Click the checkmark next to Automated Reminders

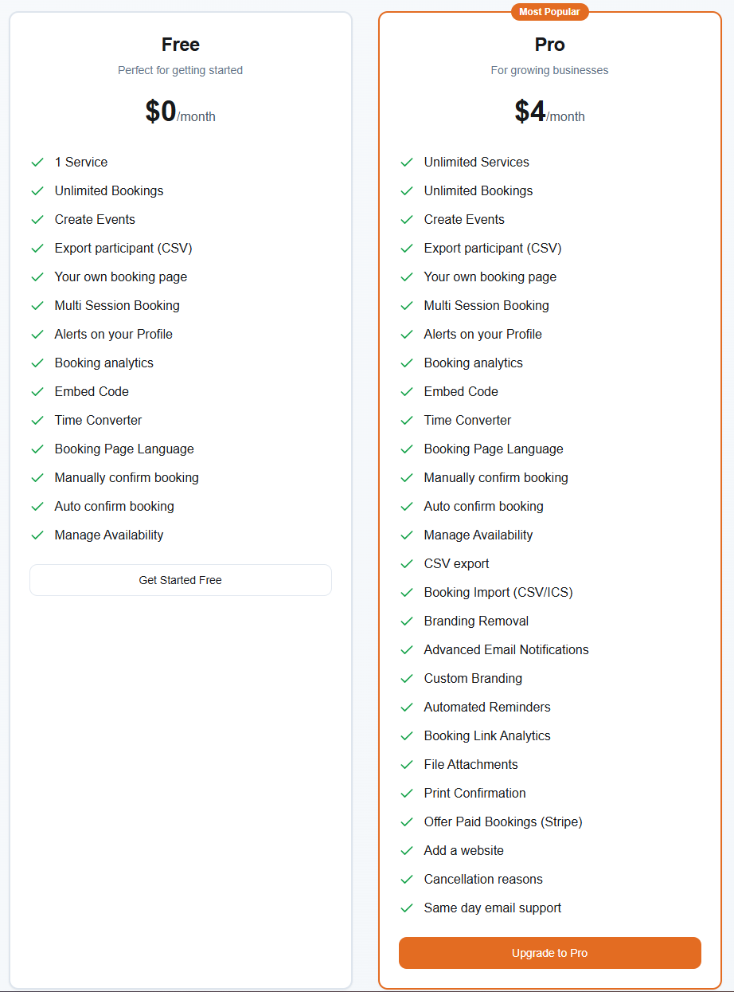click(407, 707)
